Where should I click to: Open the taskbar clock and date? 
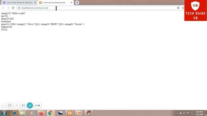click(199, 113)
